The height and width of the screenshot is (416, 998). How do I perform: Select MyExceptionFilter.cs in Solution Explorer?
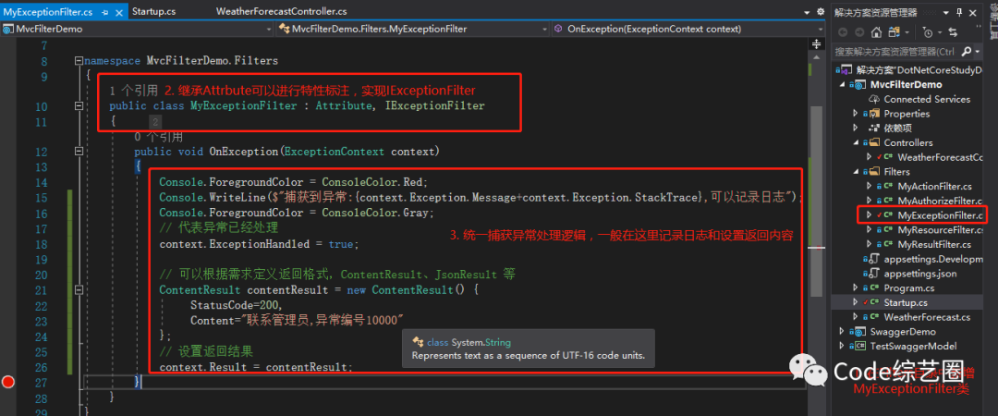pyautogui.click(x=940, y=215)
